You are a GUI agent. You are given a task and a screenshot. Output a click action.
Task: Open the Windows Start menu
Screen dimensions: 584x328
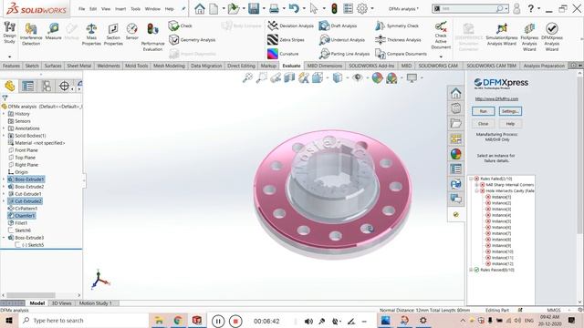[9, 321]
